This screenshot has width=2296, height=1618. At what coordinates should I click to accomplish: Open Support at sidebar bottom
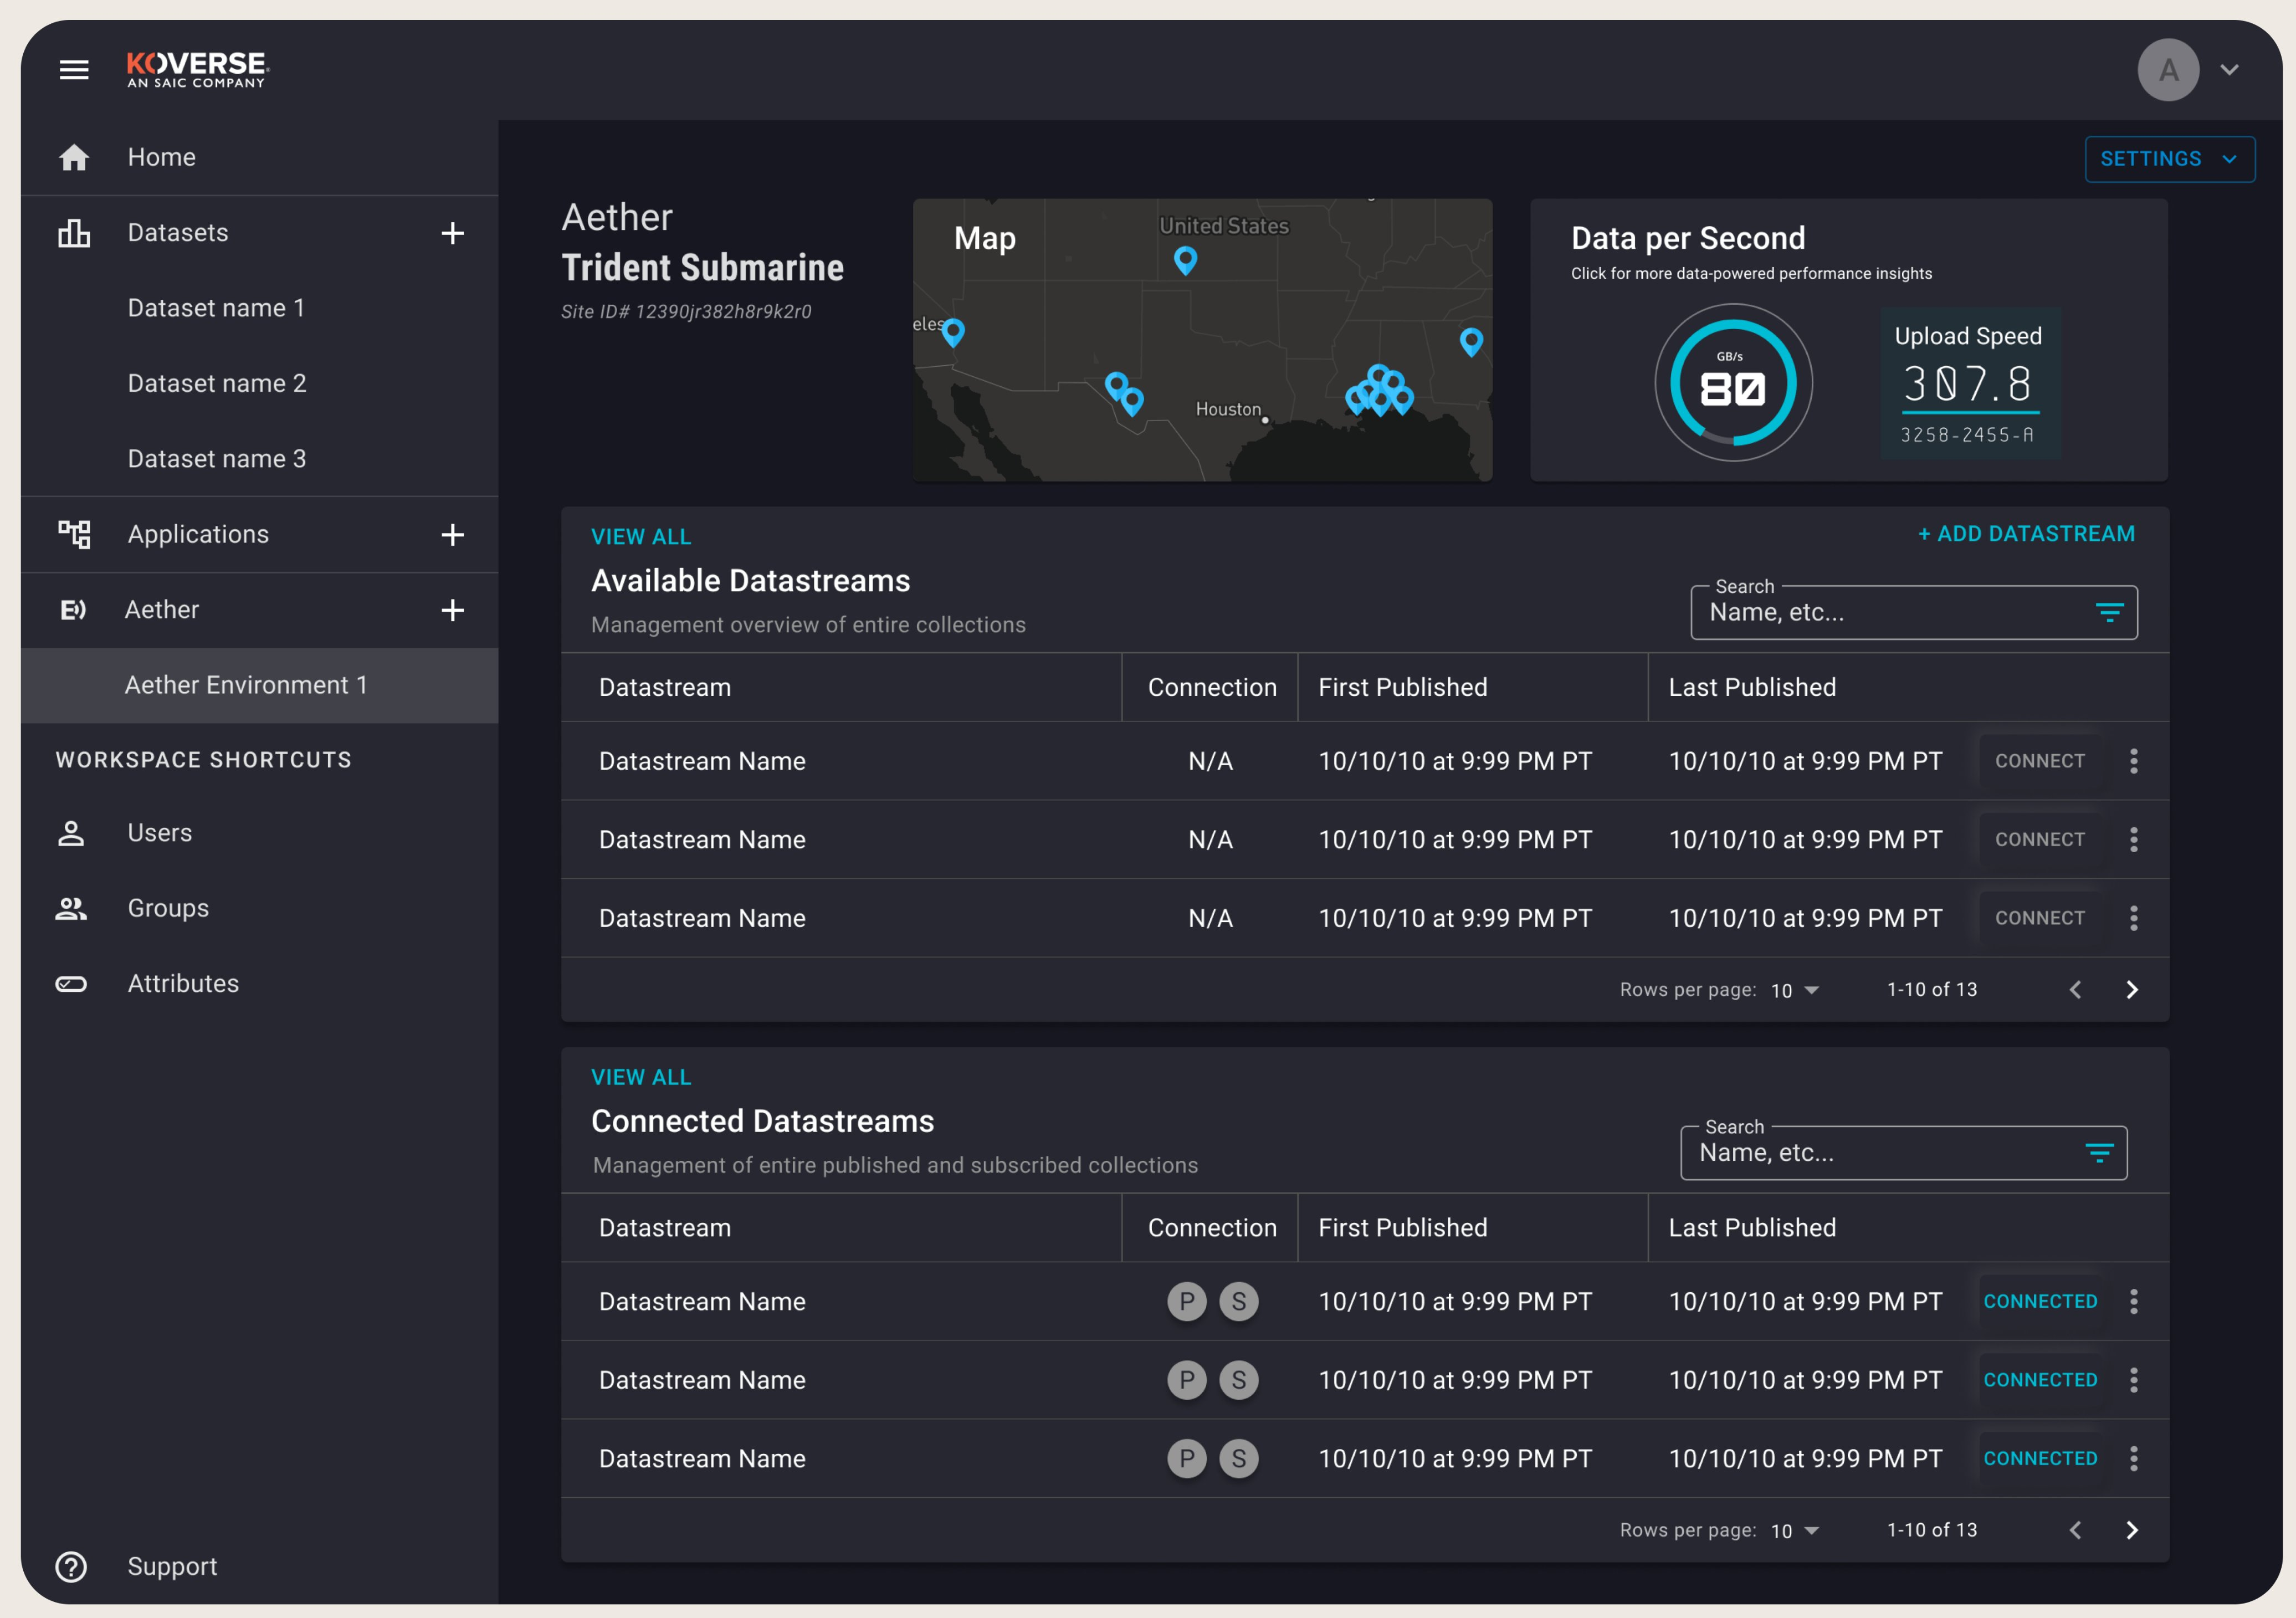[x=172, y=1566]
